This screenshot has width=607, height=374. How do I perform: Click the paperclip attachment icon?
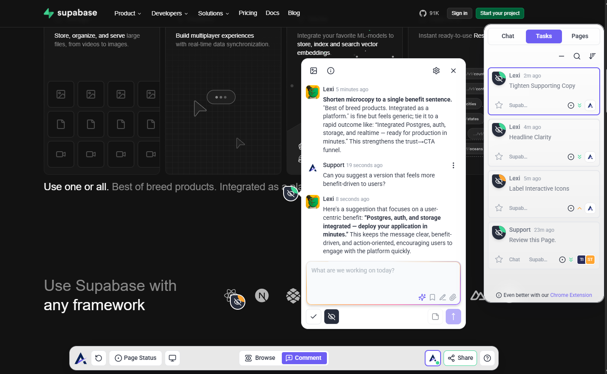453,297
